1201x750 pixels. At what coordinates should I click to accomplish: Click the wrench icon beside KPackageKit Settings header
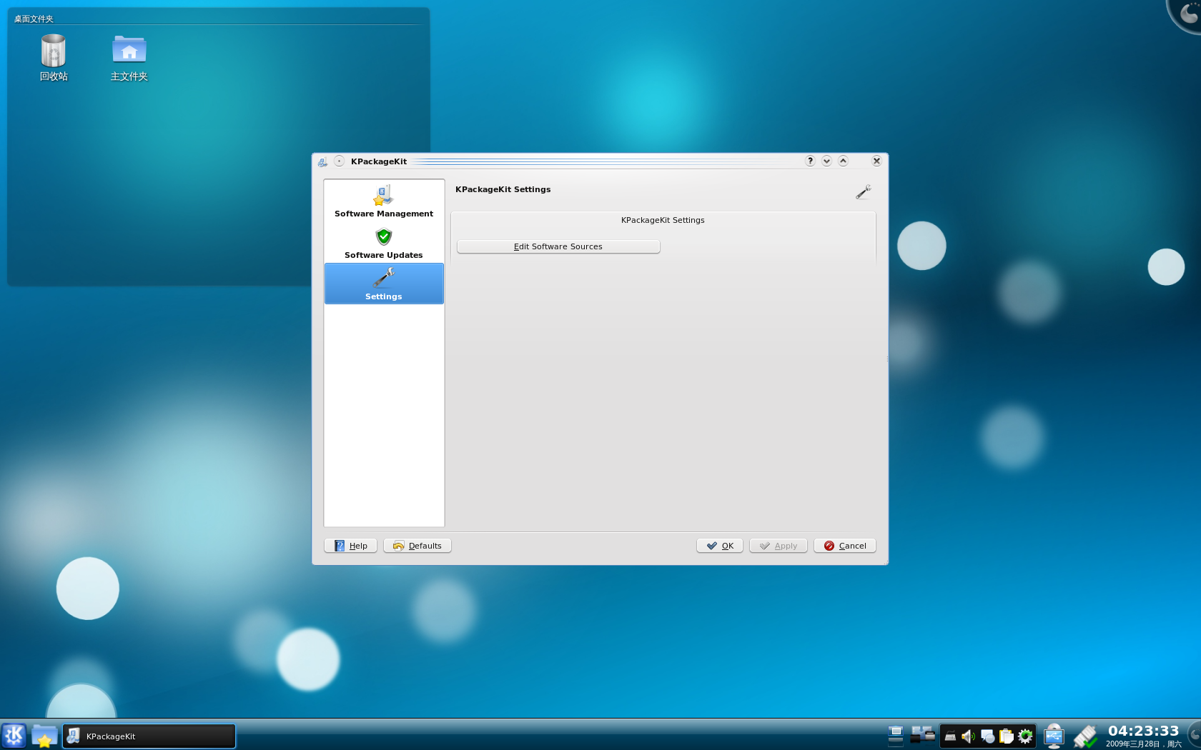coord(864,191)
